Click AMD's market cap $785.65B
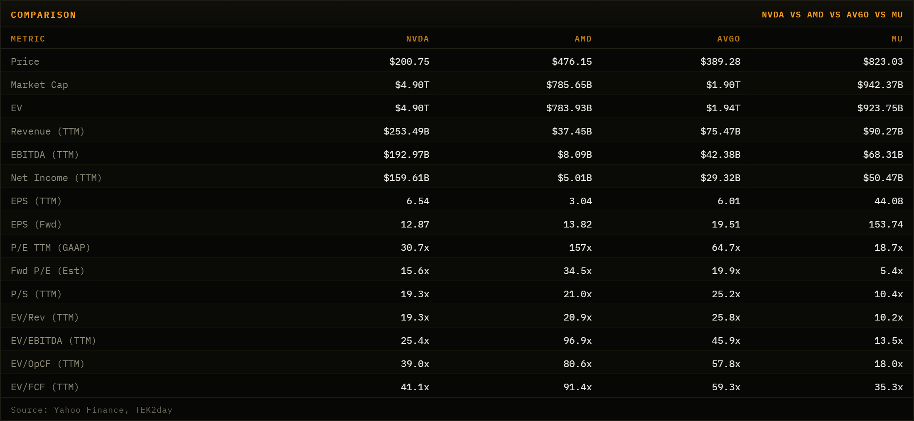 point(569,85)
